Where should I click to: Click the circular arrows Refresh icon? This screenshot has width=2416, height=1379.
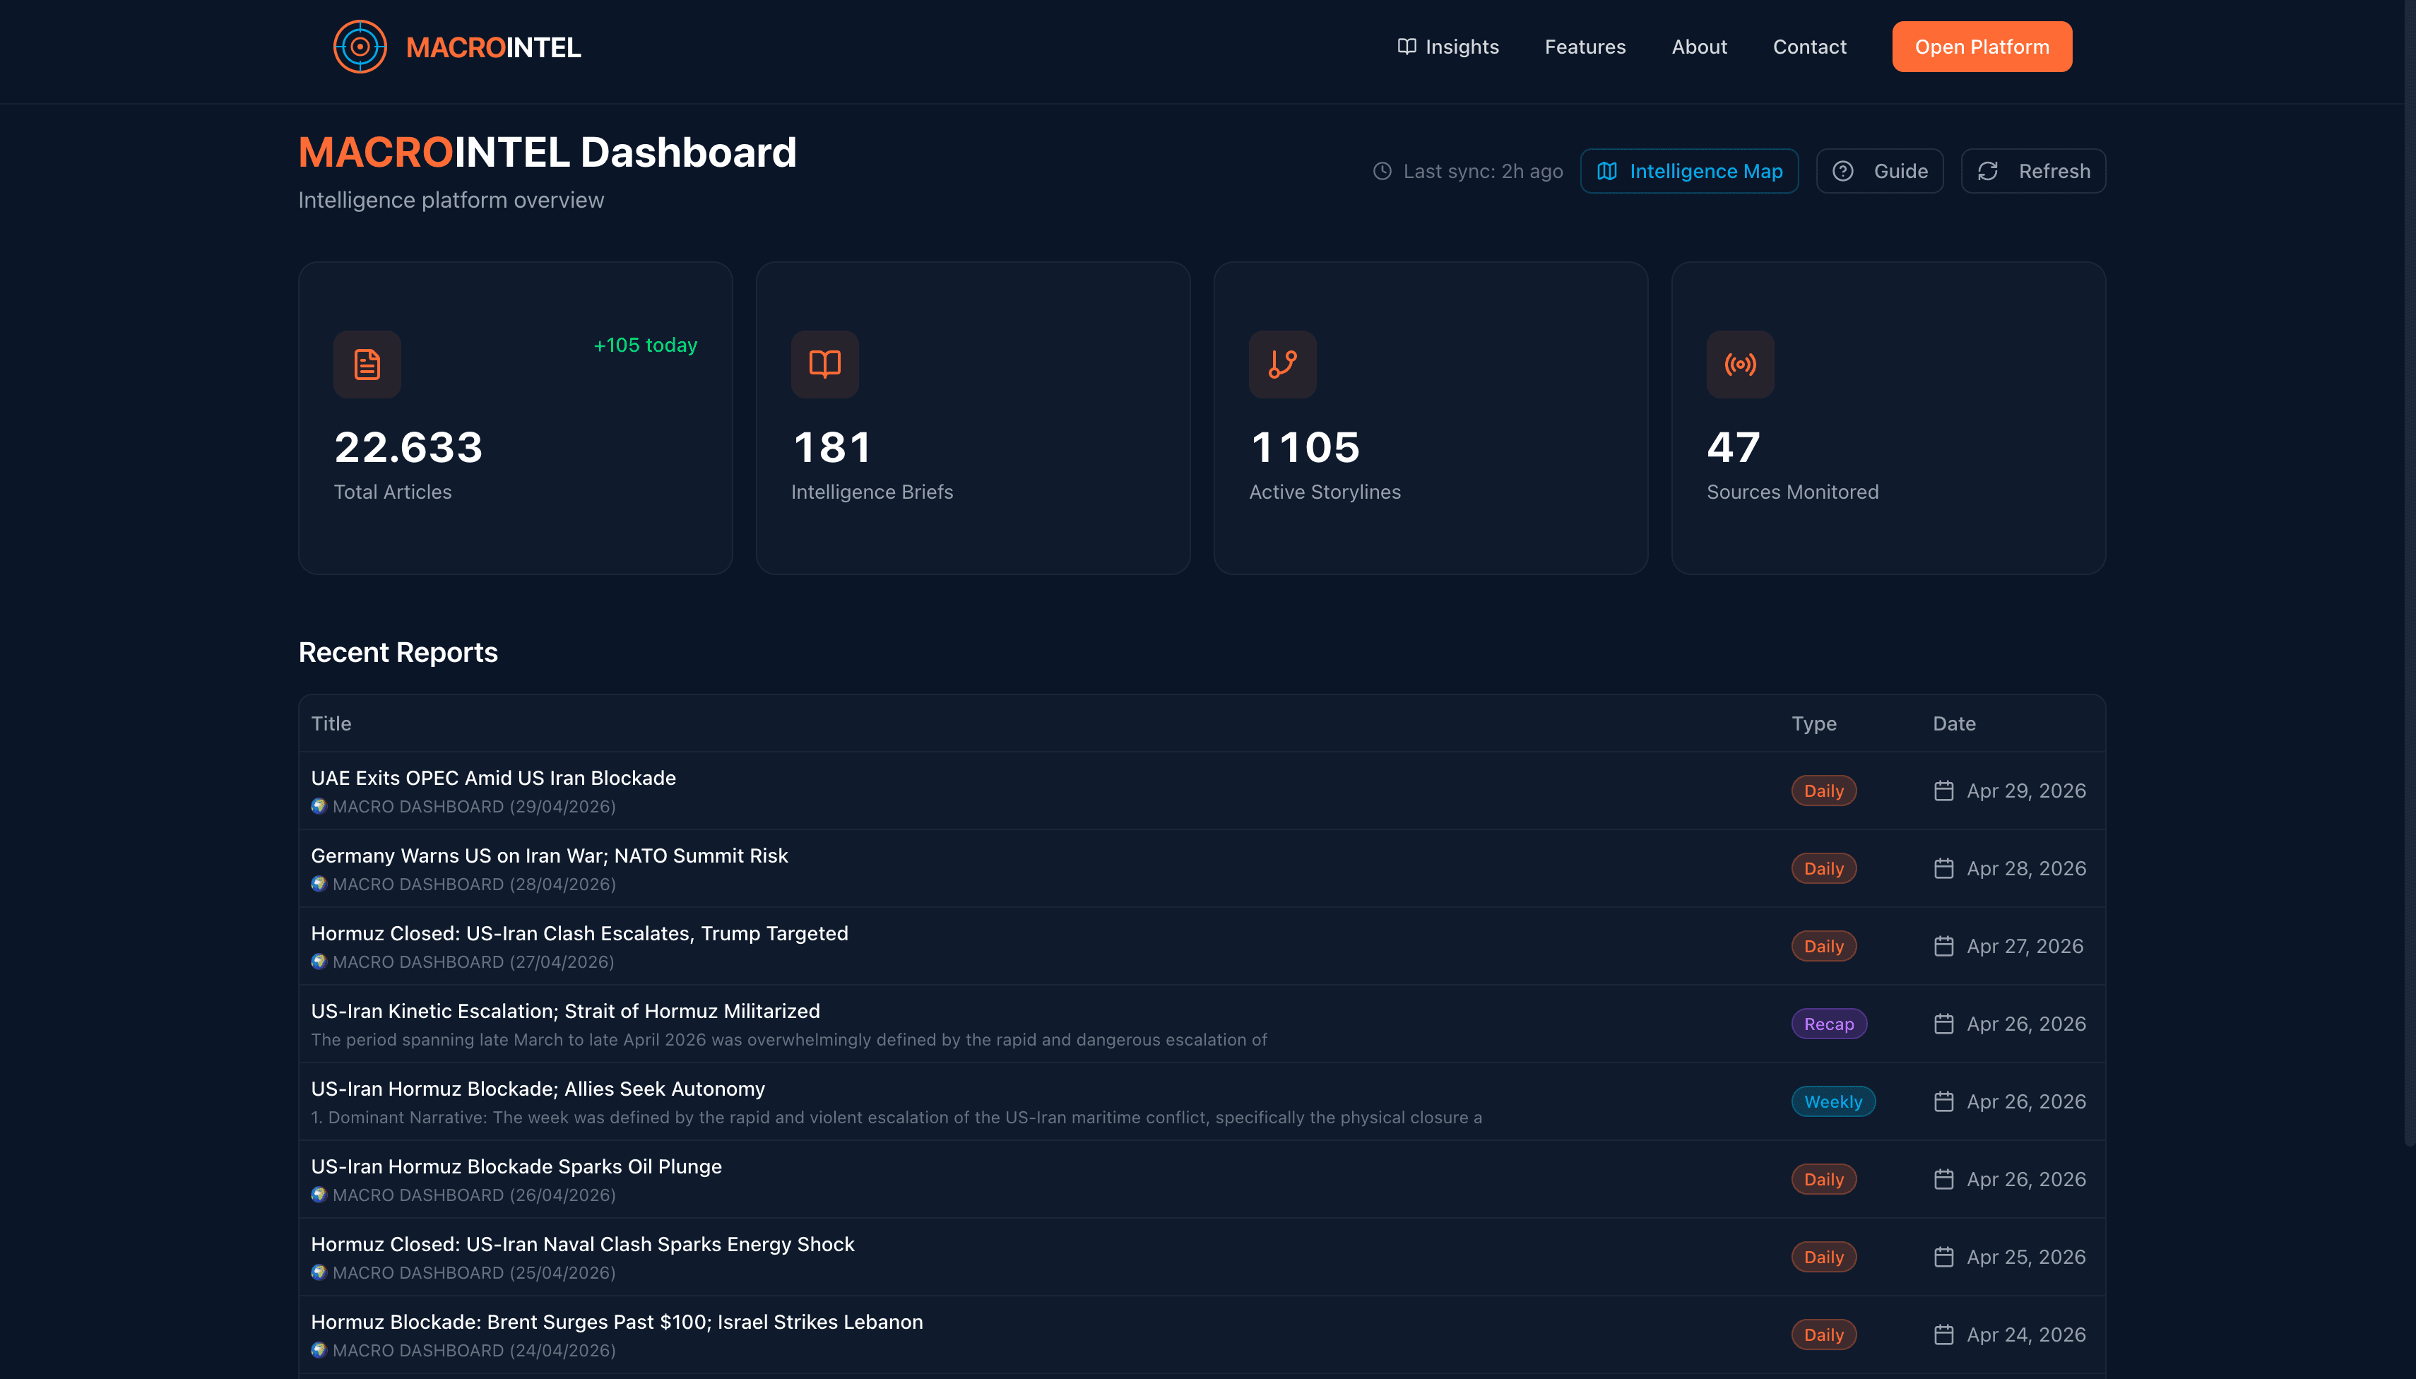point(1987,172)
